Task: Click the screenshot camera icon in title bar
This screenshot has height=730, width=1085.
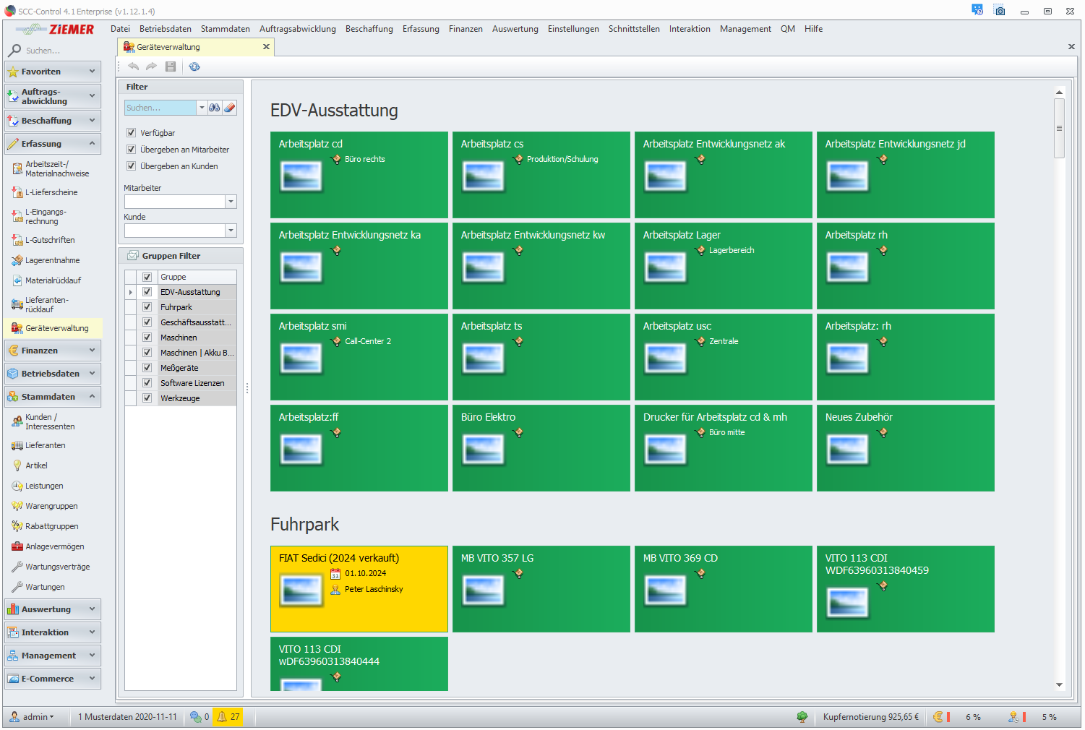Action: click(x=1000, y=11)
